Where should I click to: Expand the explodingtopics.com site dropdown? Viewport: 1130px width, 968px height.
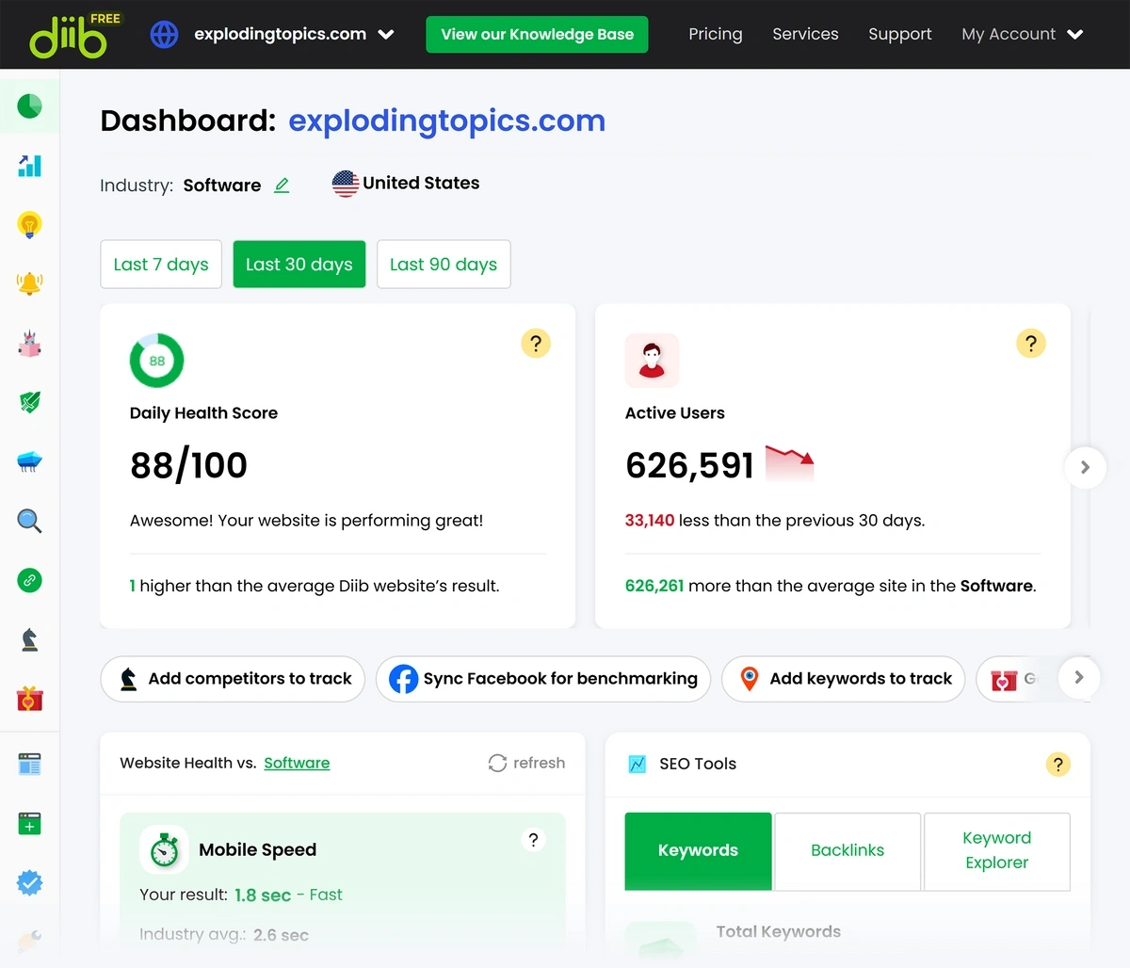(x=385, y=35)
